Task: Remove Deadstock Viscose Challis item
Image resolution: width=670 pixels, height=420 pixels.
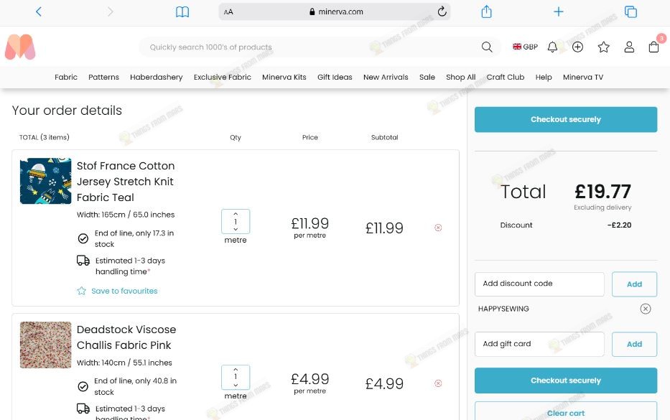Action: click(438, 383)
